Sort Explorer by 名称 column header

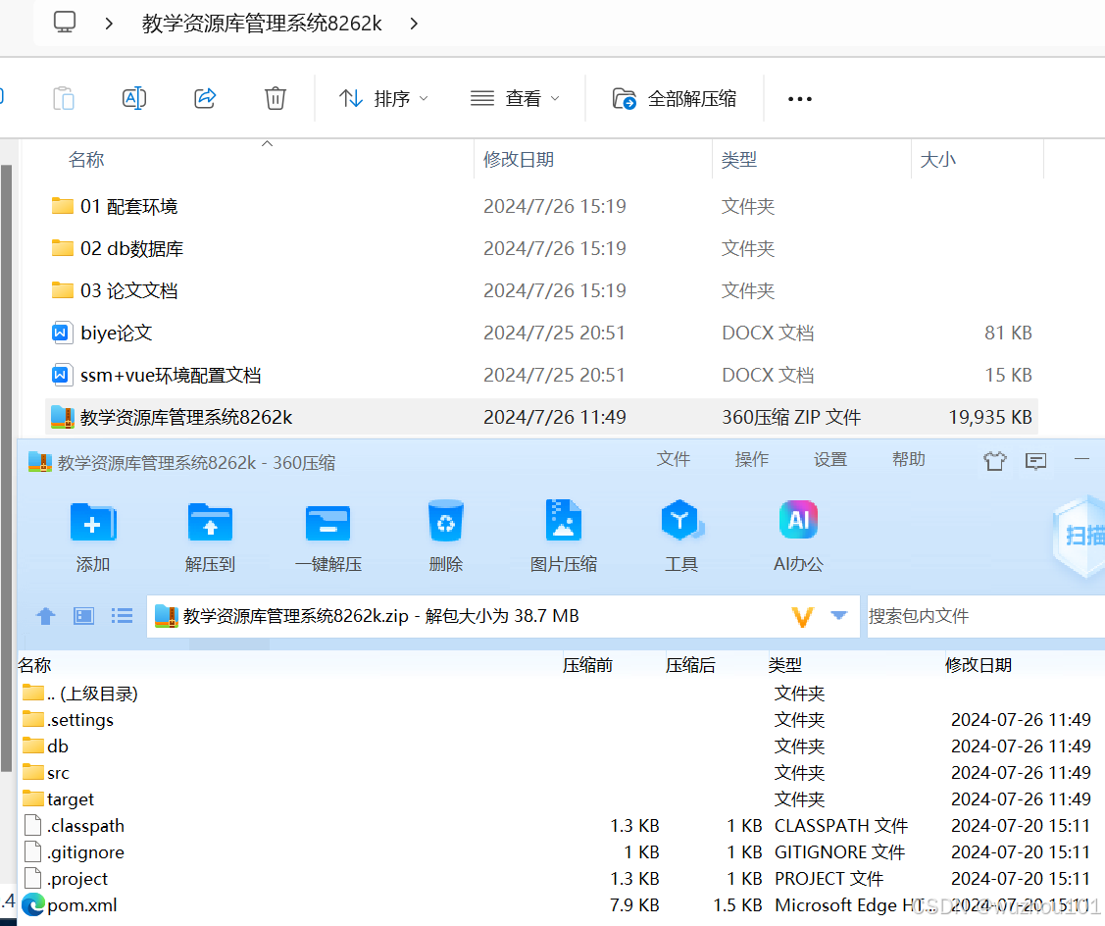pyautogui.click(x=86, y=159)
